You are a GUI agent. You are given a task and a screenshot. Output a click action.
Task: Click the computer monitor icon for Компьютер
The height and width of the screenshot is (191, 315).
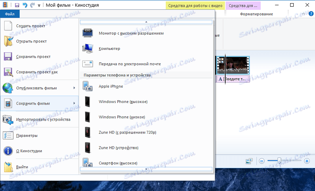tap(87, 48)
